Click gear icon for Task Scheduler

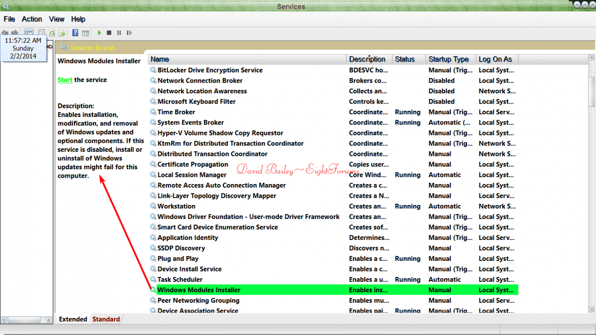(153, 280)
